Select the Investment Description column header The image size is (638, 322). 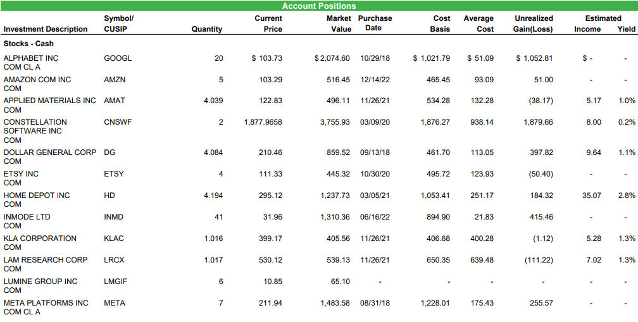(x=46, y=29)
